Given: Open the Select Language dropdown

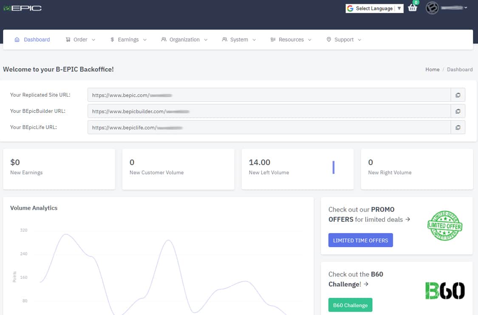Looking at the screenshot, I should tap(374, 8).
